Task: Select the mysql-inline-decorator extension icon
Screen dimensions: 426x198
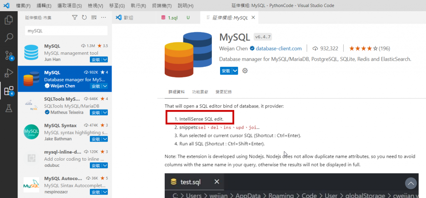Action: 31,158
